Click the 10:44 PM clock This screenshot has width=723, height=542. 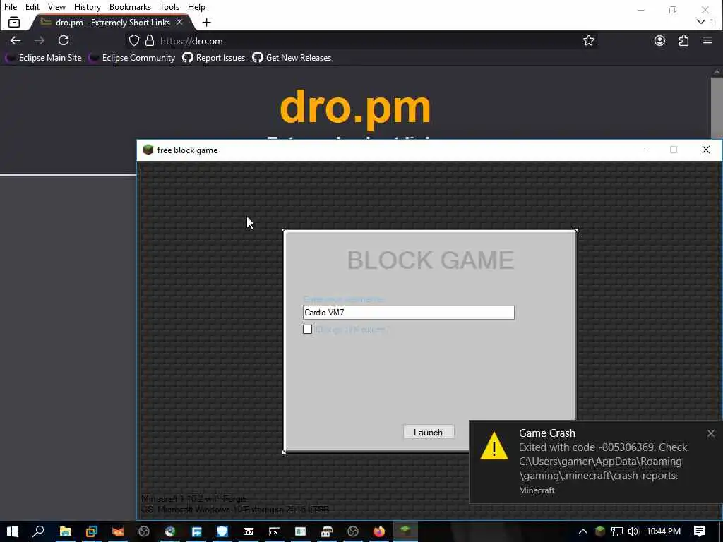[x=664, y=531]
